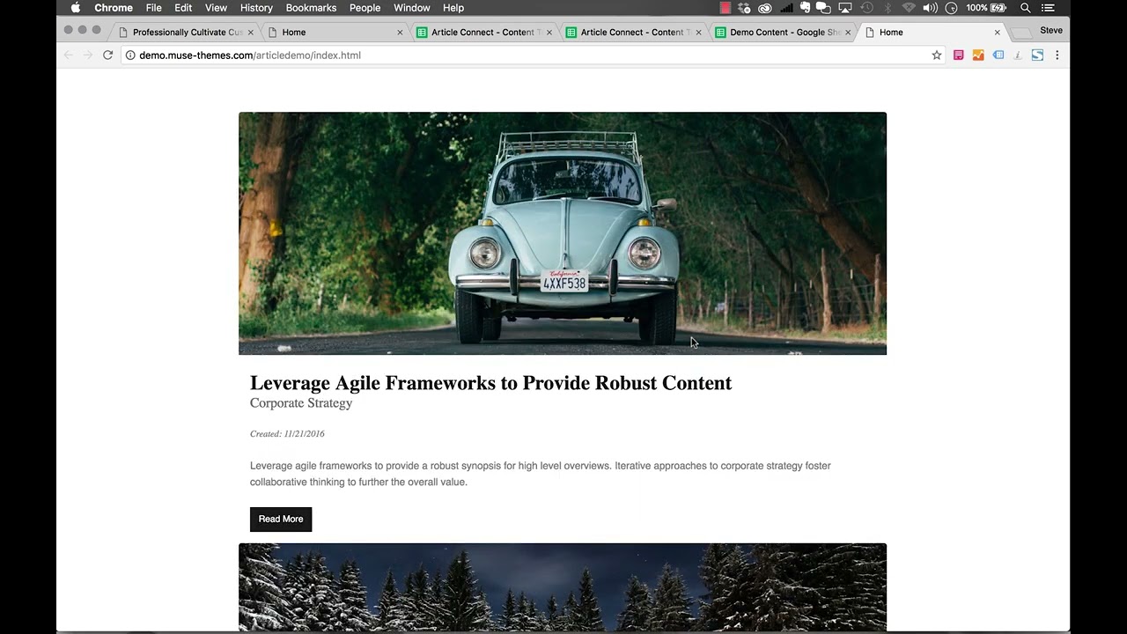The width and height of the screenshot is (1127, 634).
Task: Click the italic i extension icon
Action: [1018, 55]
